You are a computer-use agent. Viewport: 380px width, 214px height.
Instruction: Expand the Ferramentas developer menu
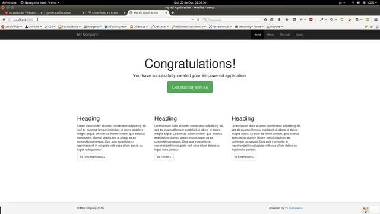coord(220,26)
